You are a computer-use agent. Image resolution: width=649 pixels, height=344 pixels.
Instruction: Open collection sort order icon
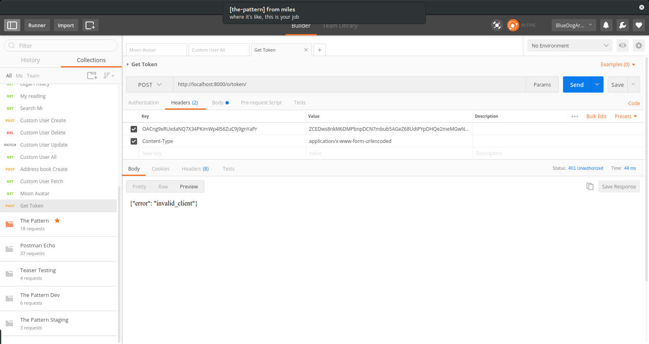(x=108, y=76)
